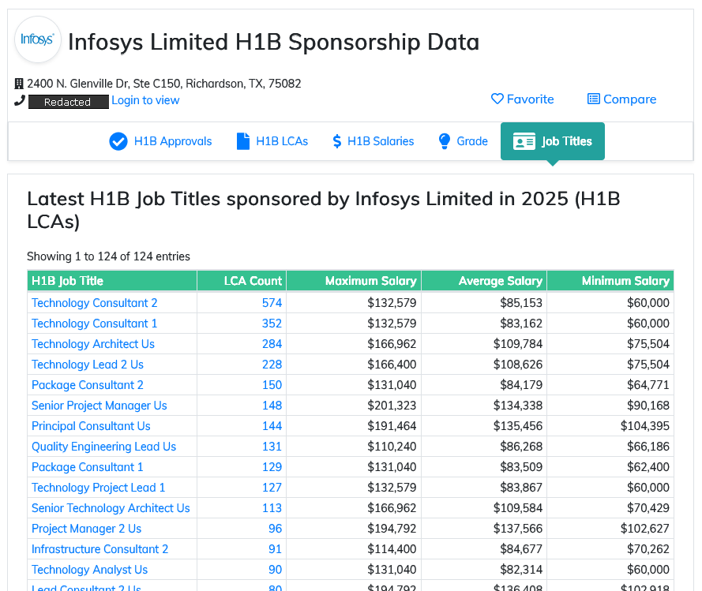Image resolution: width=702 pixels, height=591 pixels.
Task: Switch to the H1B LCAs tab
Action: pos(282,142)
